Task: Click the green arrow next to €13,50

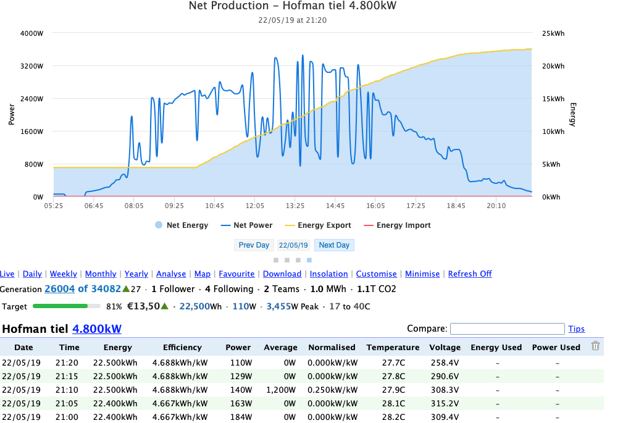Action: tap(164, 306)
